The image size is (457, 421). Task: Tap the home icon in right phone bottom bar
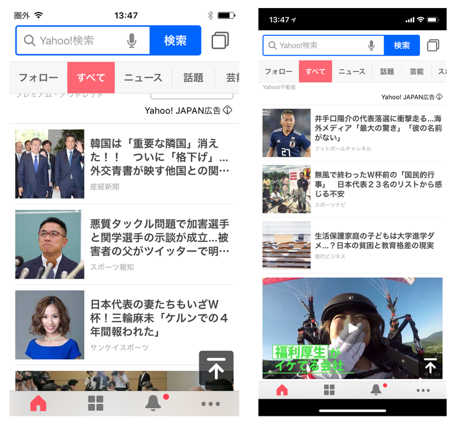282,390
